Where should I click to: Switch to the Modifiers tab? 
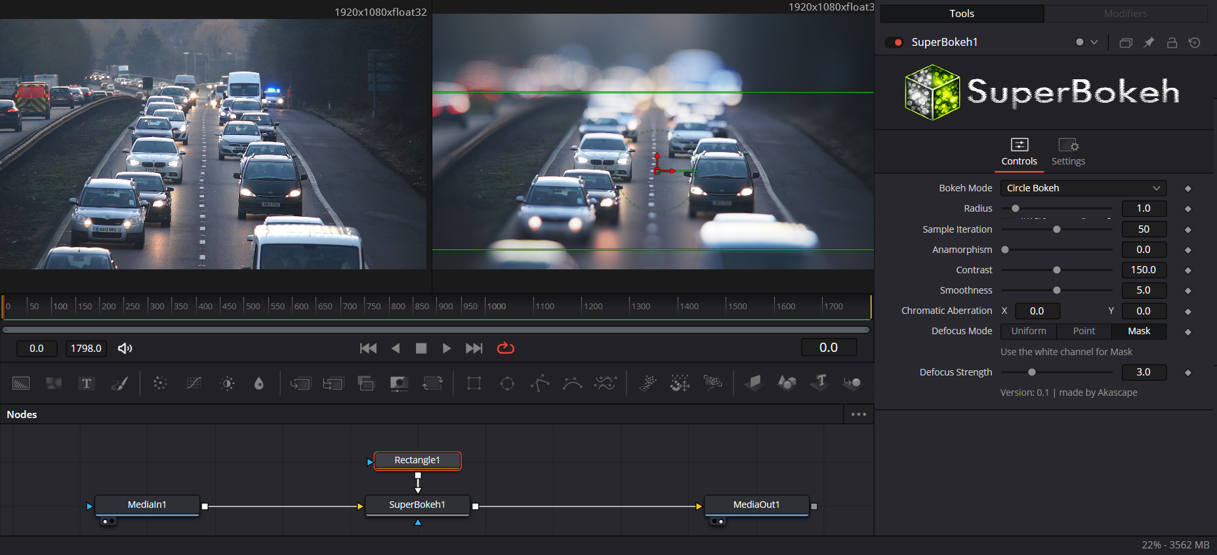pyautogui.click(x=1126, y=14)
